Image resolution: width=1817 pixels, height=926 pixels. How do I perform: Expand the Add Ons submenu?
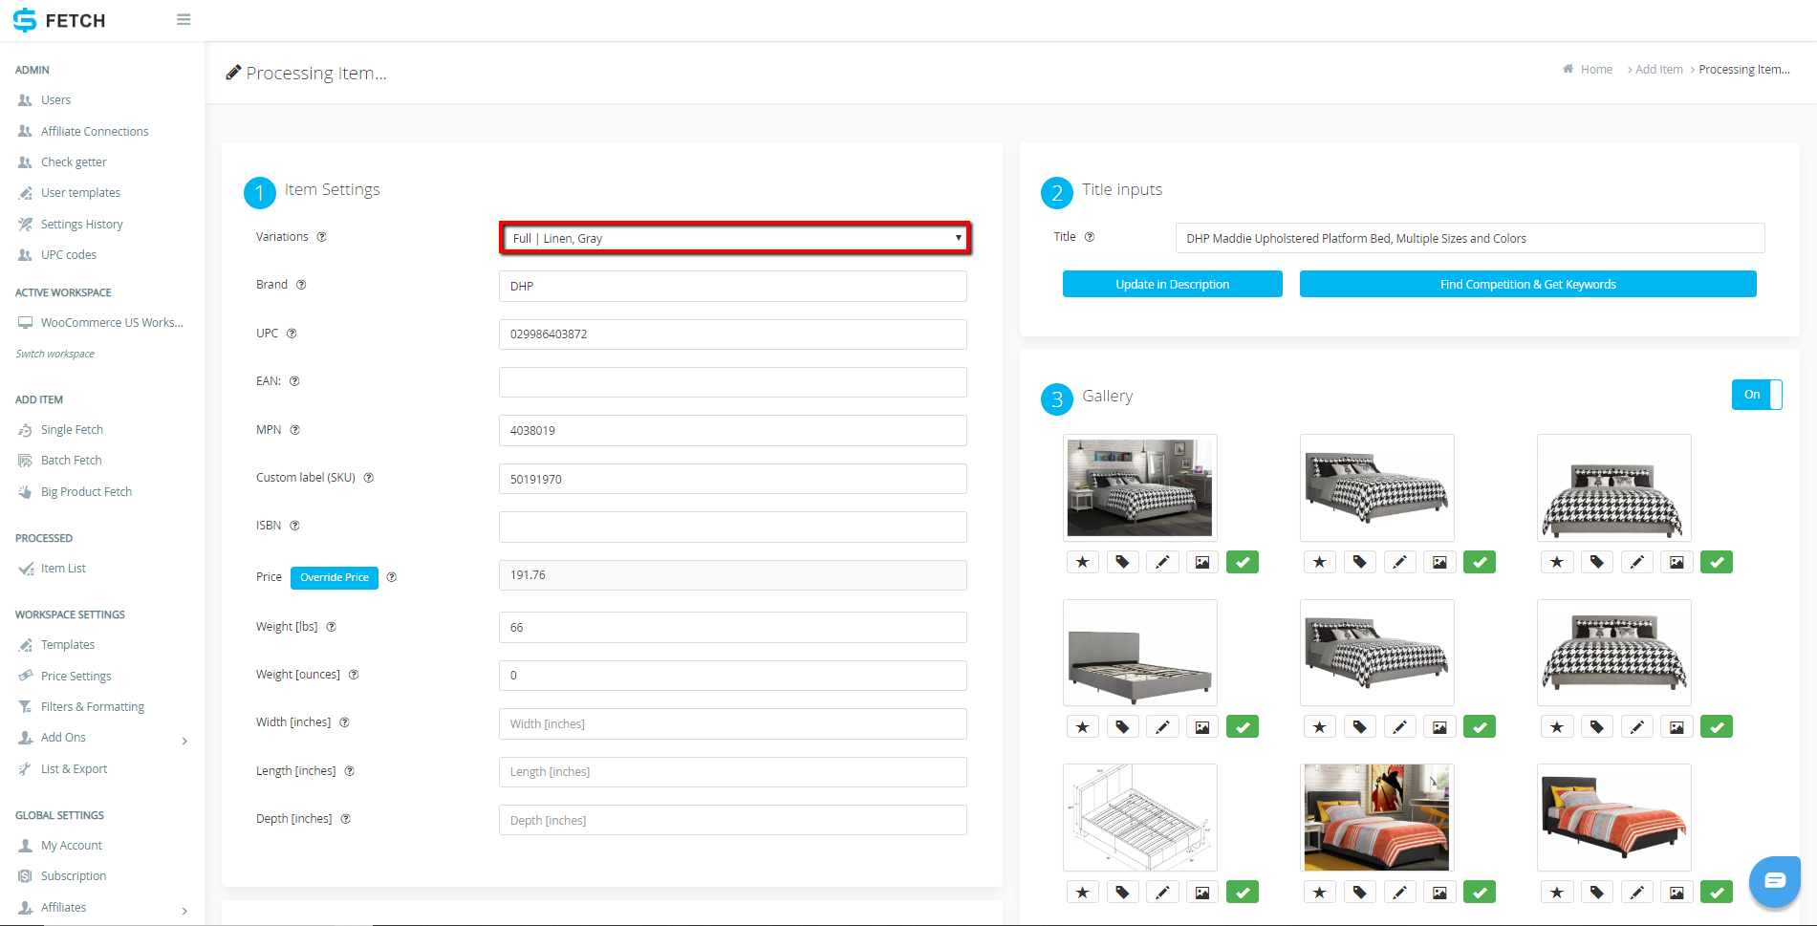point(184,741)
